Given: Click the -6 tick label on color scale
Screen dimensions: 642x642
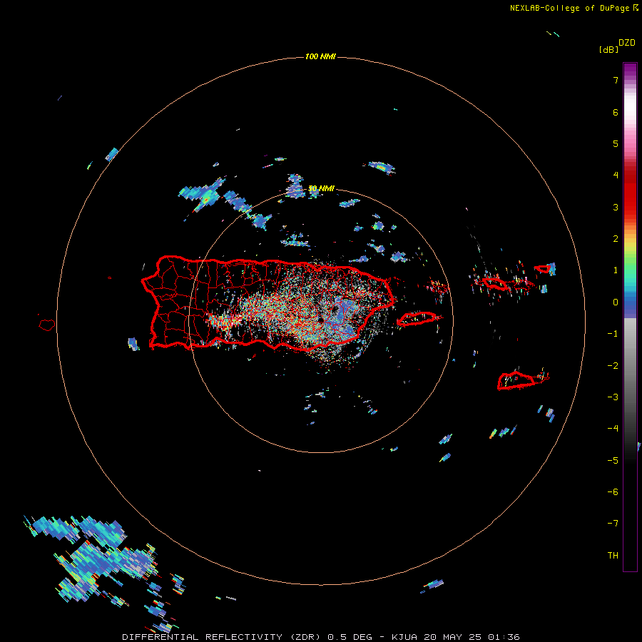Looking at the screenshot, I should [613, 492].
